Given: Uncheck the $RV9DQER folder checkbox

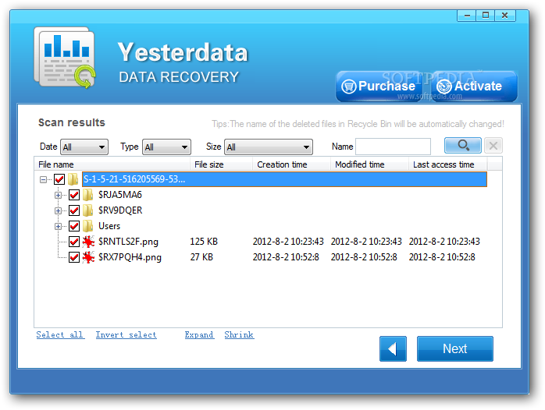Looking at the screenshot, I should (74, 210).
